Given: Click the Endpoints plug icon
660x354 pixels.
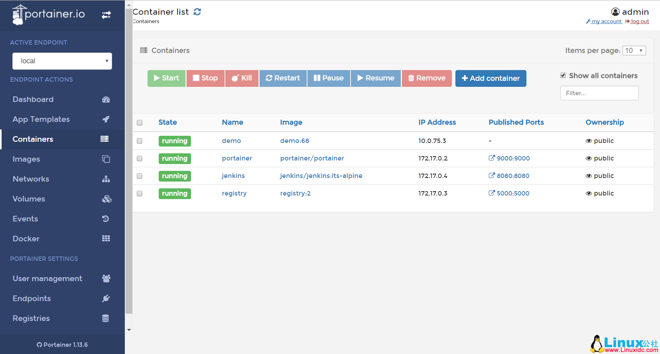Looking at the screenshot, I should tap(106, 298).
